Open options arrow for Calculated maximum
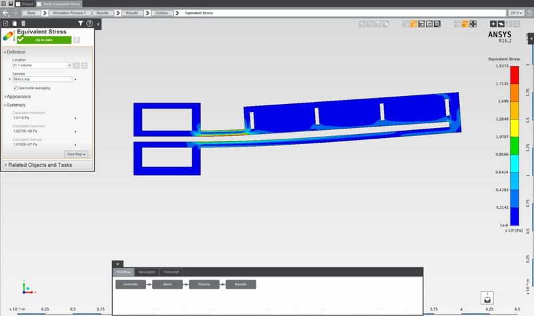 pos(75,131)
